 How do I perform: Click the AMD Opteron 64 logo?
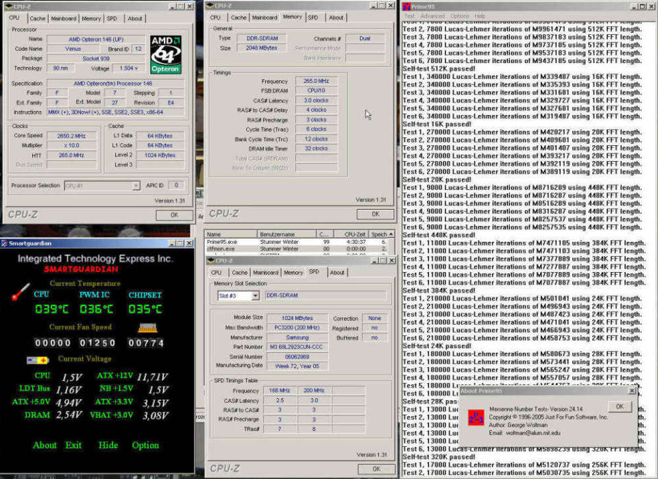pyautogui.click(x=166, y=55)
